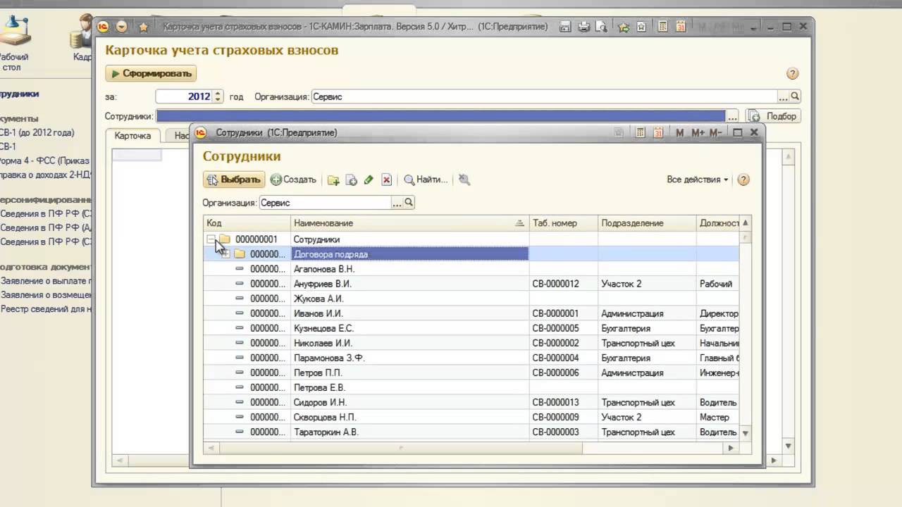Click the green pencil edit icon

click(369, 180)
